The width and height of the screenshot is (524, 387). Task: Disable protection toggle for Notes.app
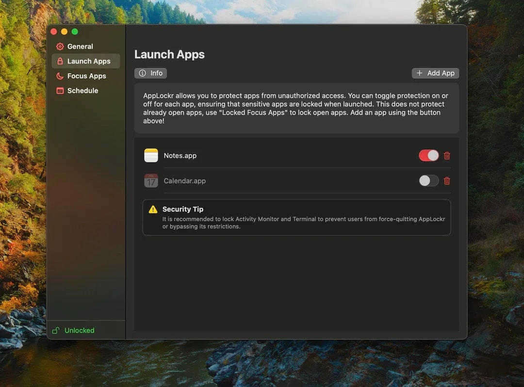(429, 156)
